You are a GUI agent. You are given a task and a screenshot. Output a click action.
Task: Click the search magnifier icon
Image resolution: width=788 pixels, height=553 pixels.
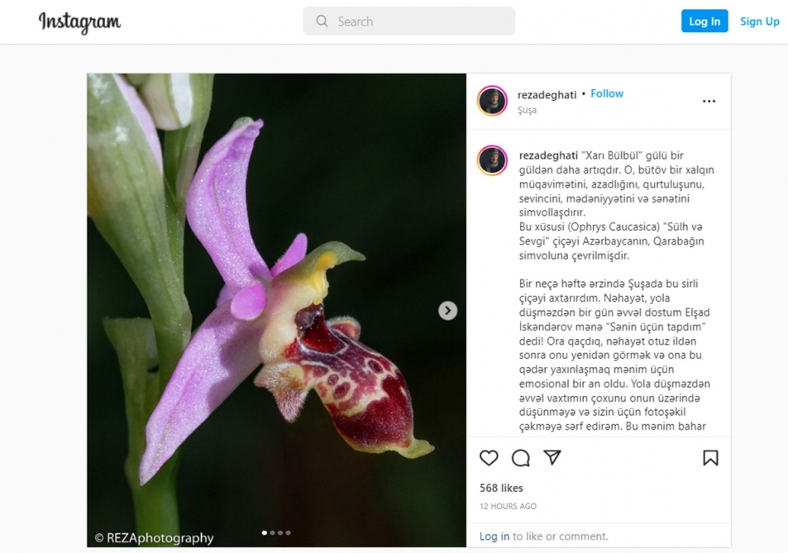(322, 21)
